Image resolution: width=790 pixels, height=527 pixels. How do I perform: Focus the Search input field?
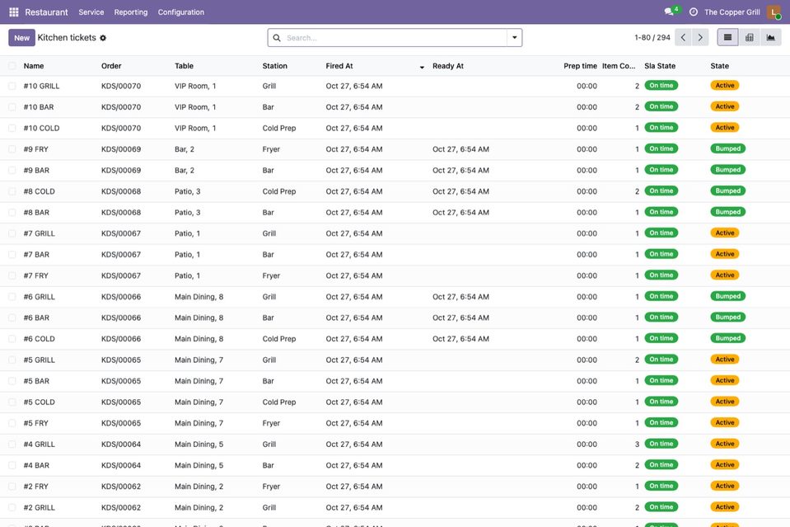395,38
